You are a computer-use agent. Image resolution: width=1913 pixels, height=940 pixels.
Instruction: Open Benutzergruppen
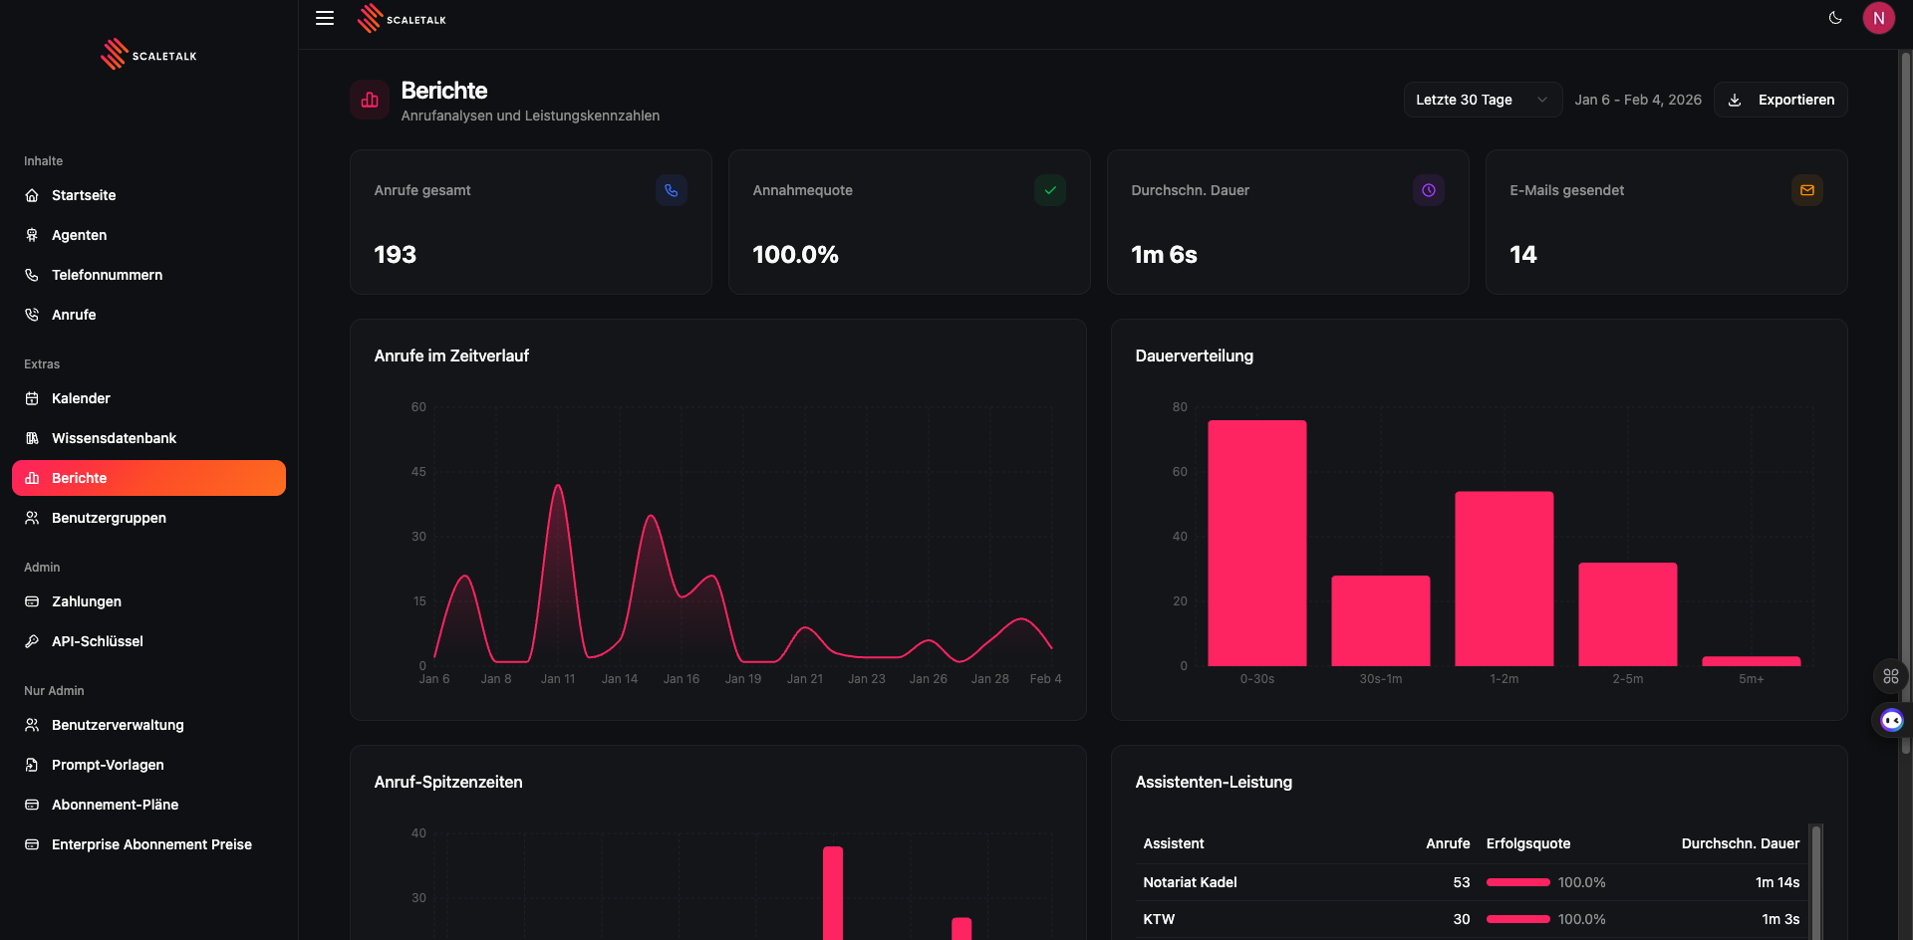(149, 518)
